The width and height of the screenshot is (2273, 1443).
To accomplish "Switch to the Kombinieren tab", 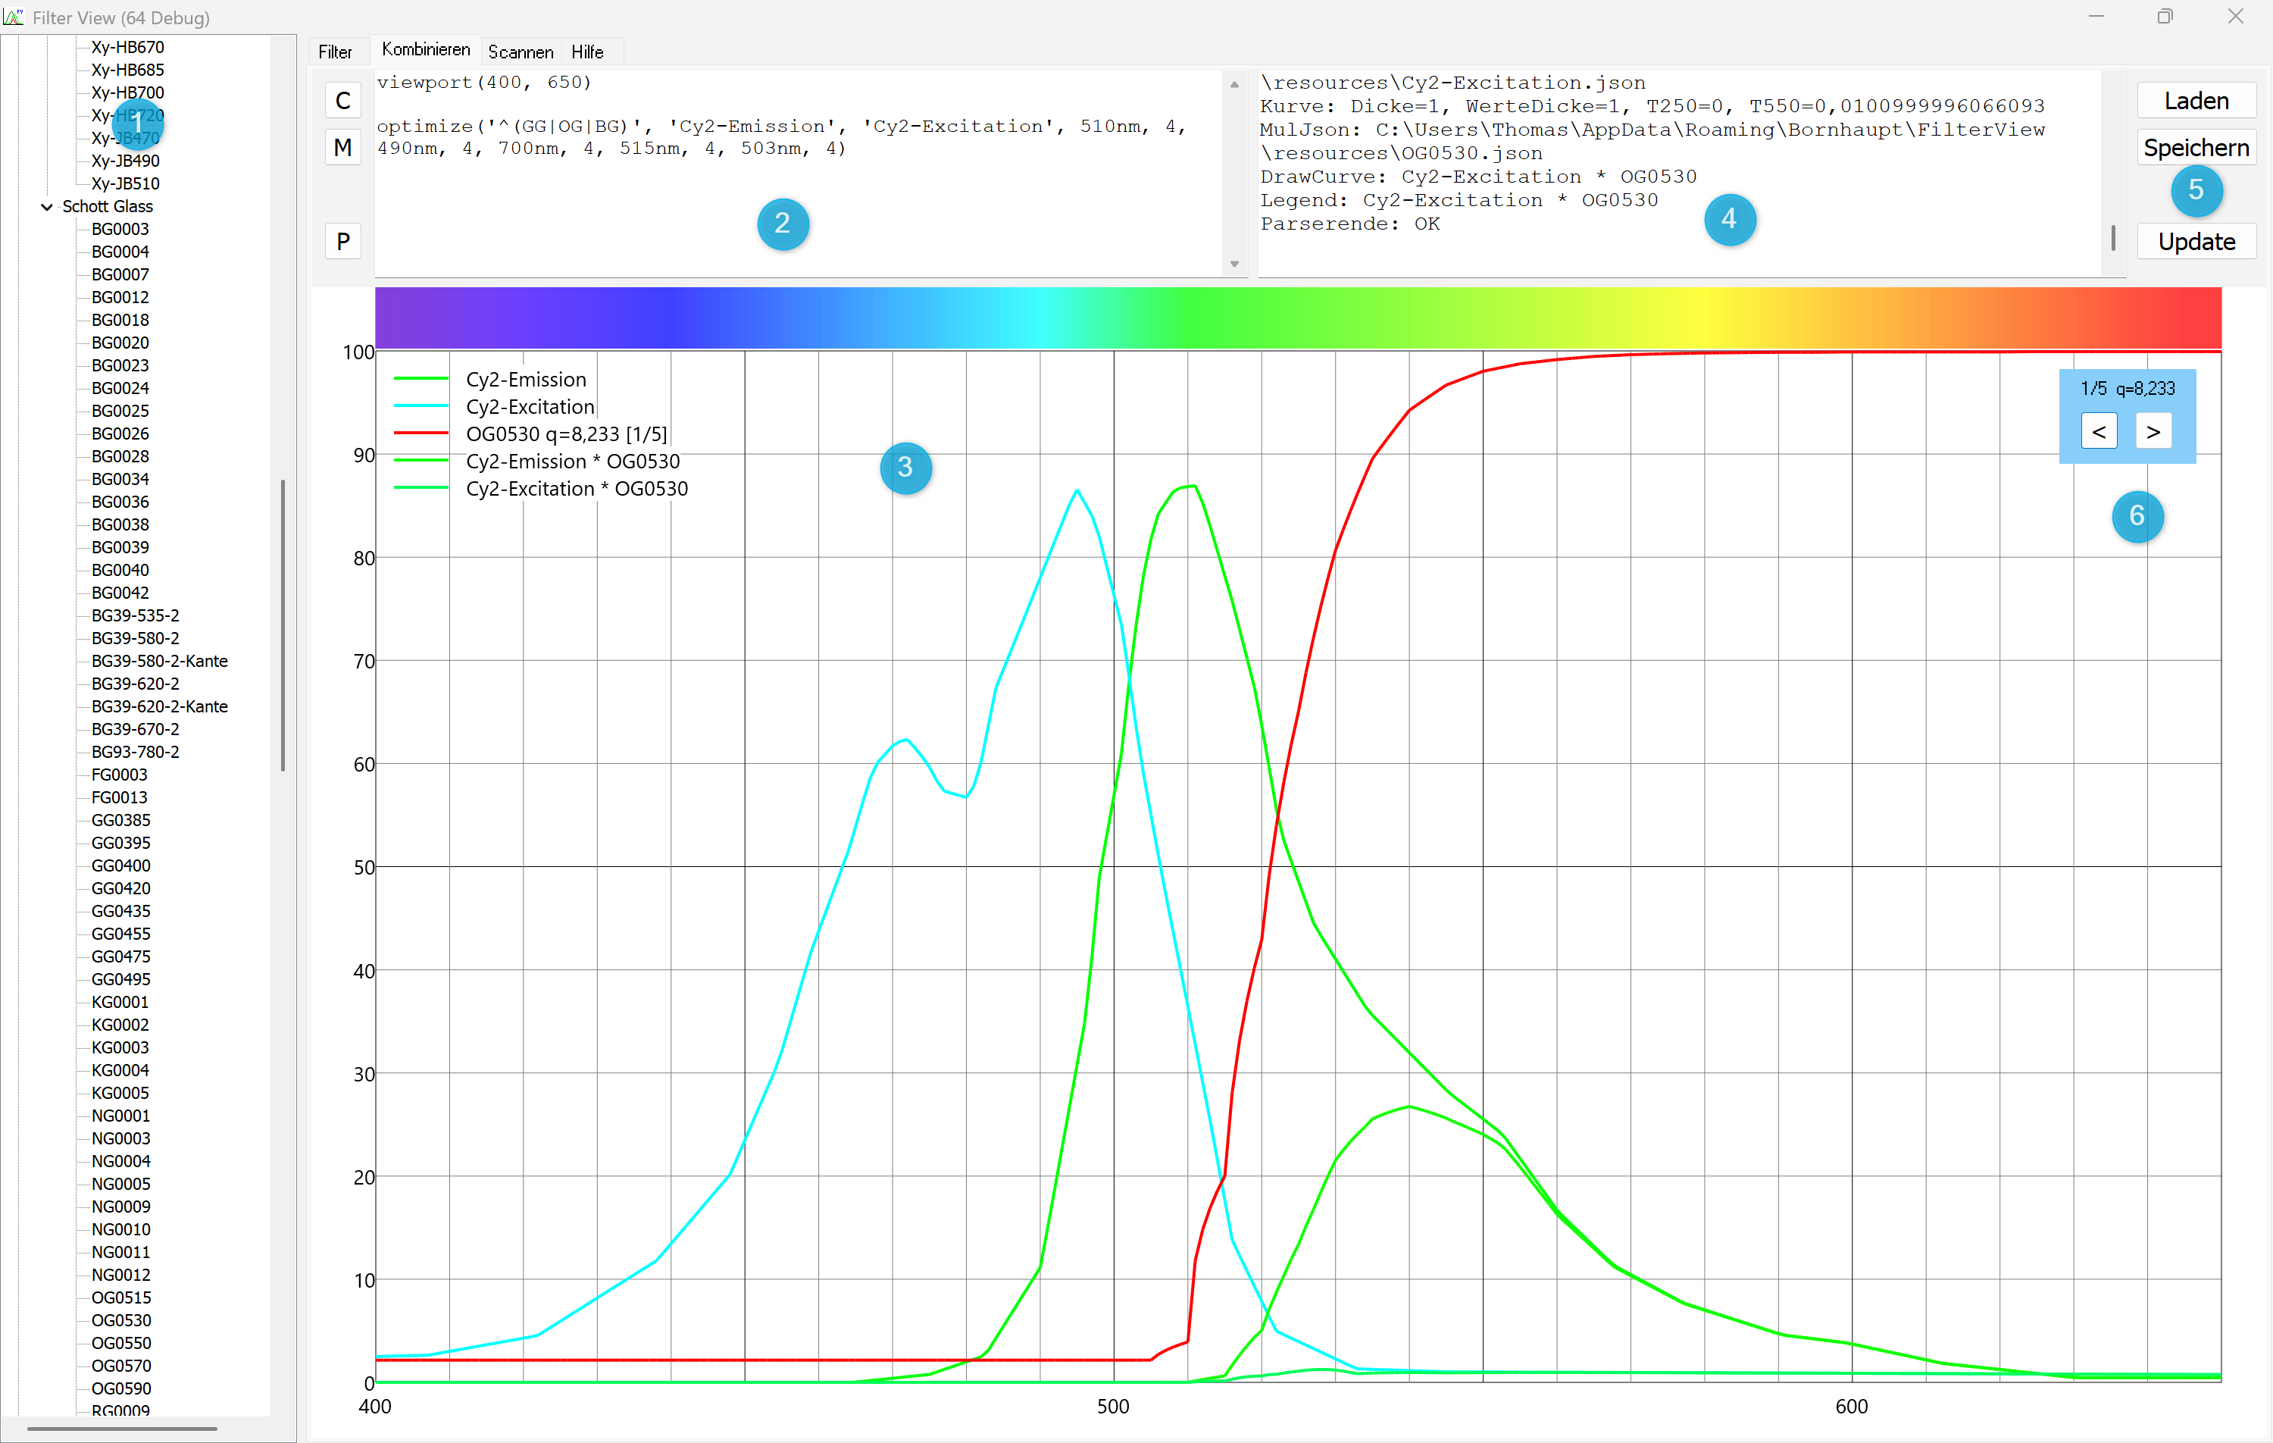I will (x=426, y=50).
